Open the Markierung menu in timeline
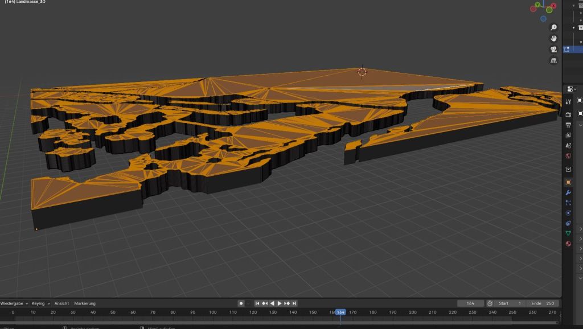 85,303
